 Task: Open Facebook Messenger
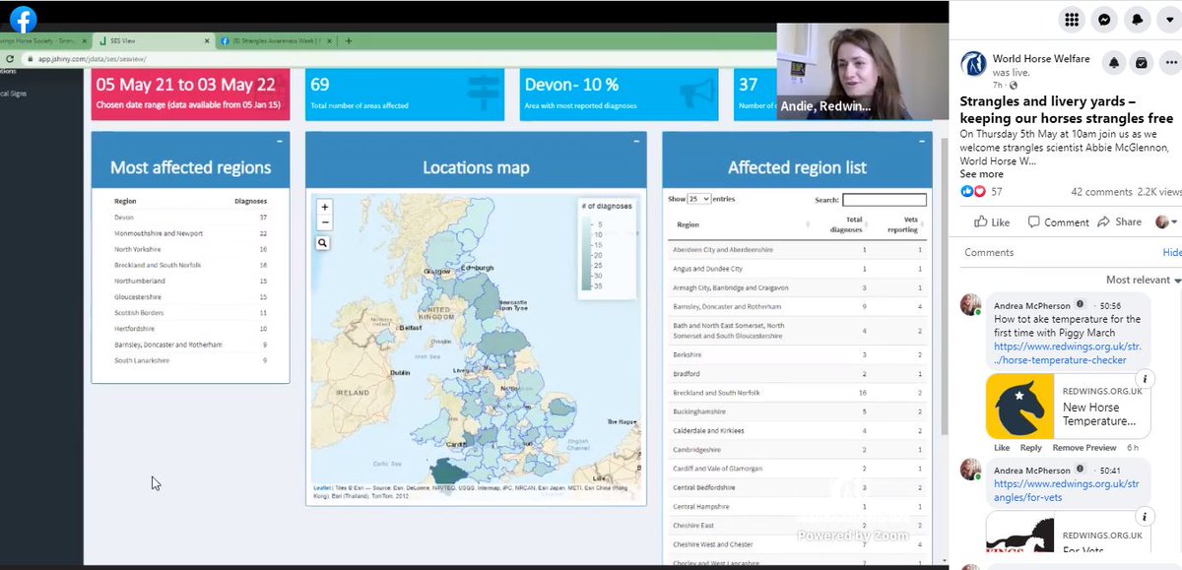[x=1104, y=20]
